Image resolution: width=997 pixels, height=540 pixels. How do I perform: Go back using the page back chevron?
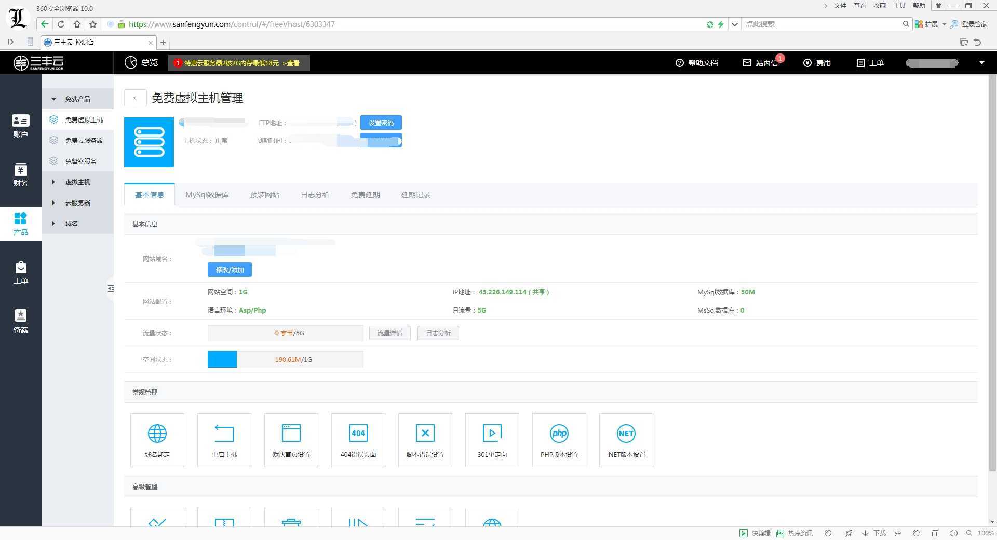click(135, 98)
